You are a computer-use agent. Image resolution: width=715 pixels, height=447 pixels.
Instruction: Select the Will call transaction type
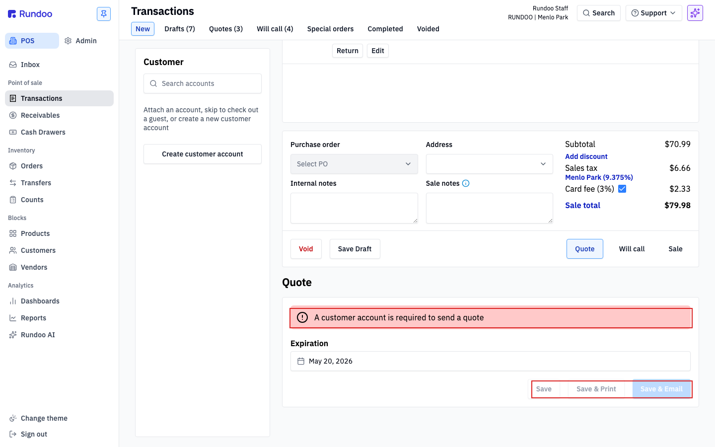pyautogui.click(x=632, y=249)
